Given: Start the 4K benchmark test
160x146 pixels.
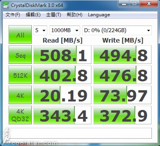Looking at the screenshot, I should click(x=20, y=95).
